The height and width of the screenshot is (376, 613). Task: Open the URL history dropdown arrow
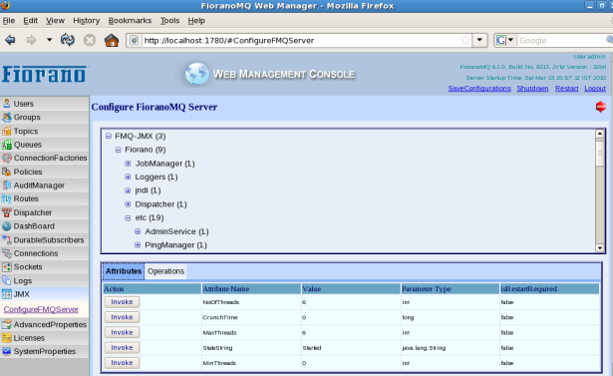[479, 40]
